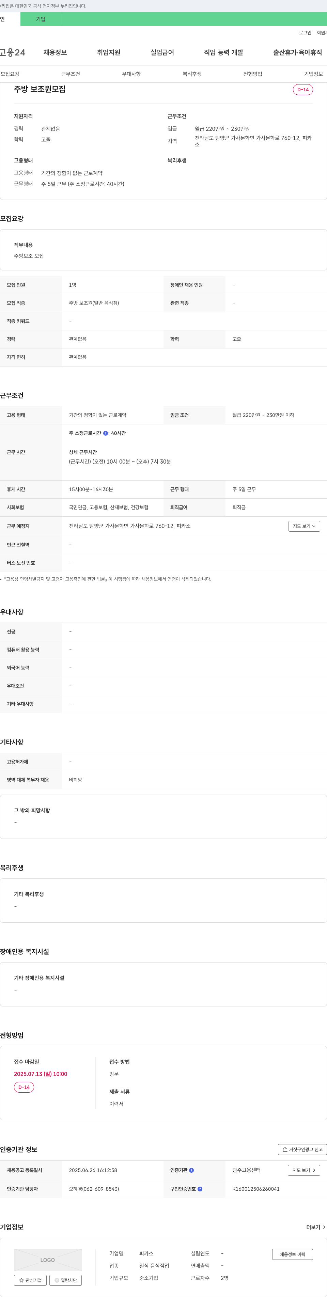Jump to 모집요강 section tab
The height and width of the screenshot is (1297, 327).
coord(10,74)
